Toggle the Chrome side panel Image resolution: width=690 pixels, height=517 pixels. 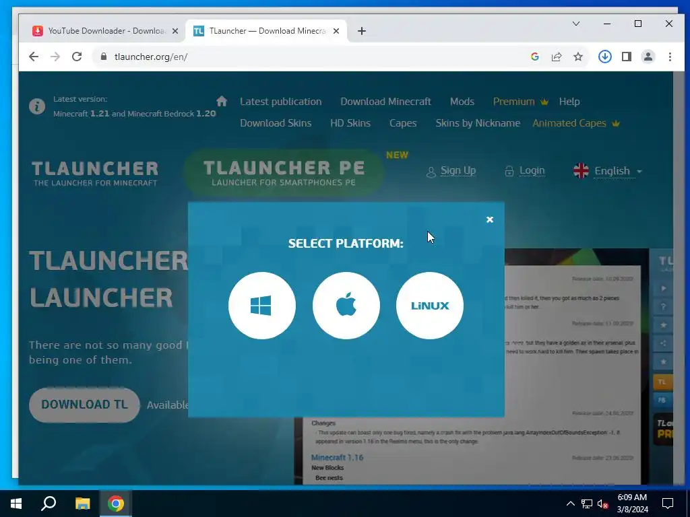pos(627,57)
